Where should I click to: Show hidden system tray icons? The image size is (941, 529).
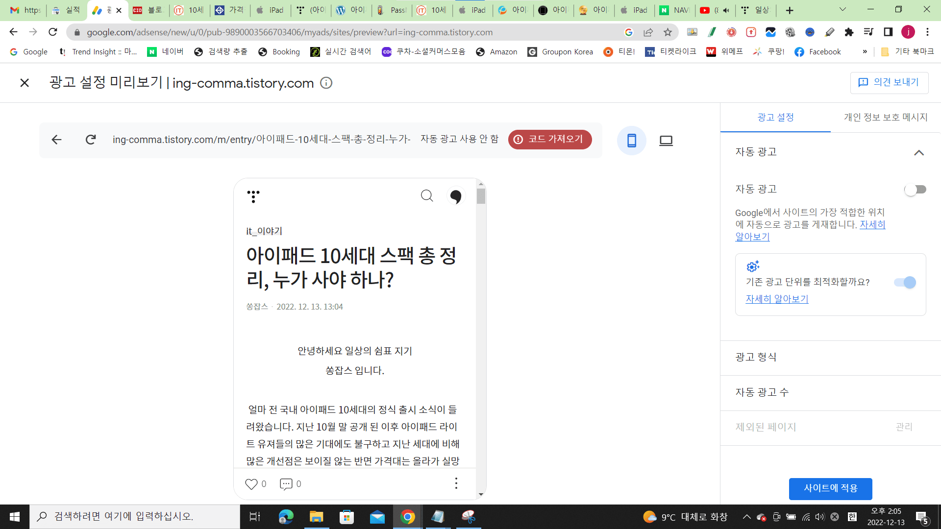pos(746,517)
